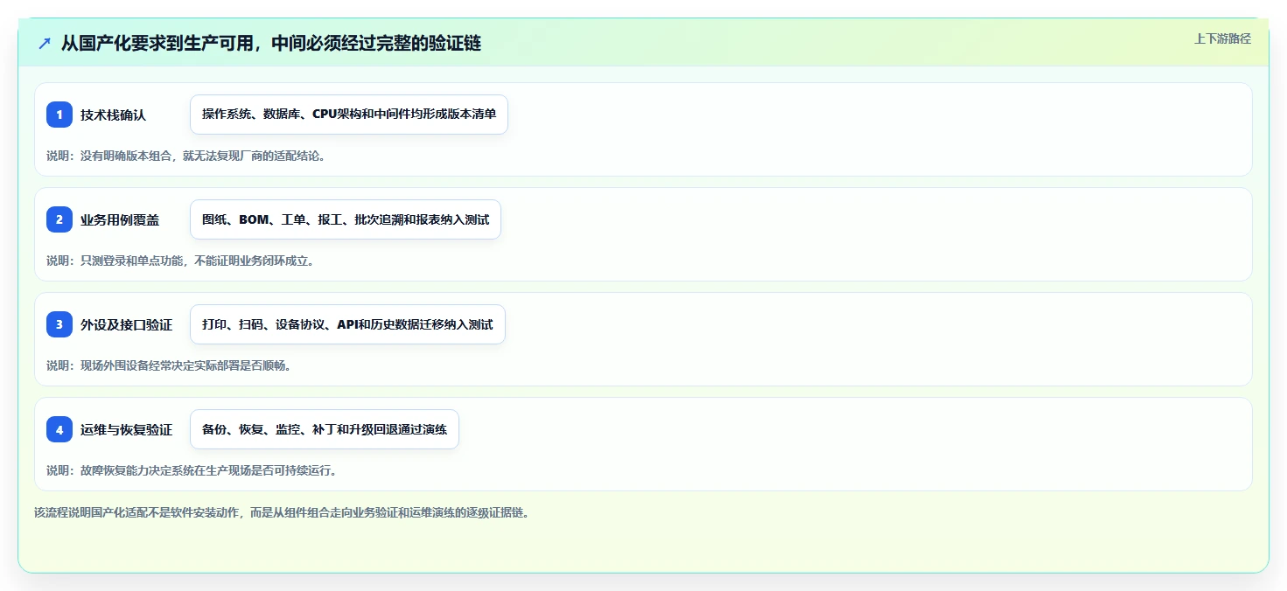Select the 外设及接口验证 step title
1287x591 pixels.
[126, 324]
